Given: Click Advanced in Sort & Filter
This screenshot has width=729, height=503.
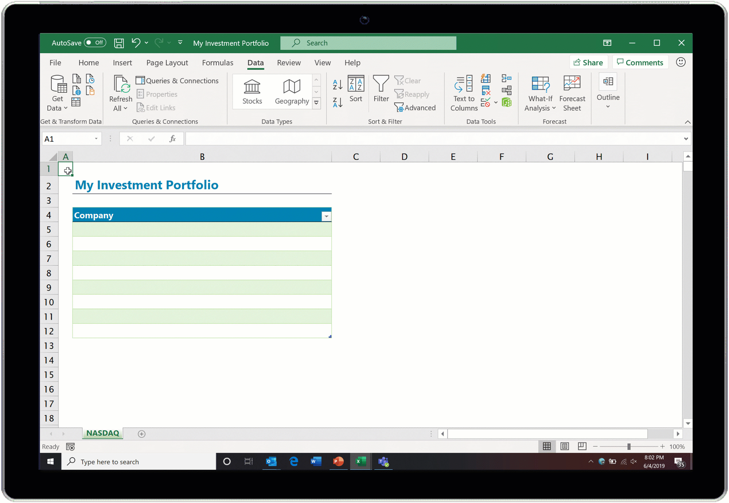Looking at the screenshot, I should click(416, 108).
